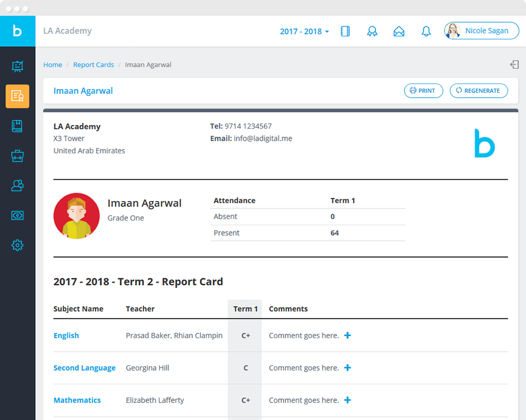
Task: Open the notifications bell icon
Action: pos(426,31)
